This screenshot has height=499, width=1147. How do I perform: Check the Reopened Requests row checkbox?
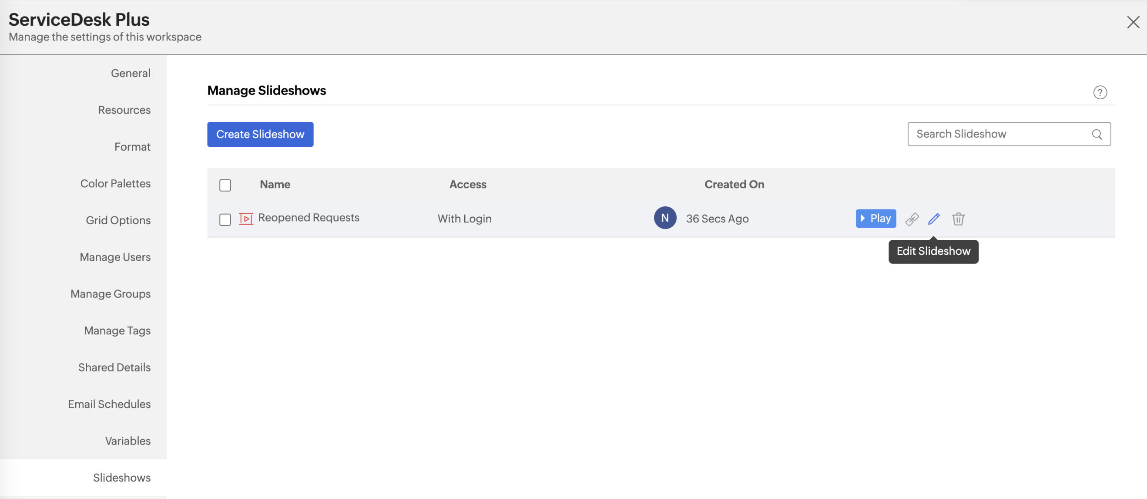pos(225,219)
